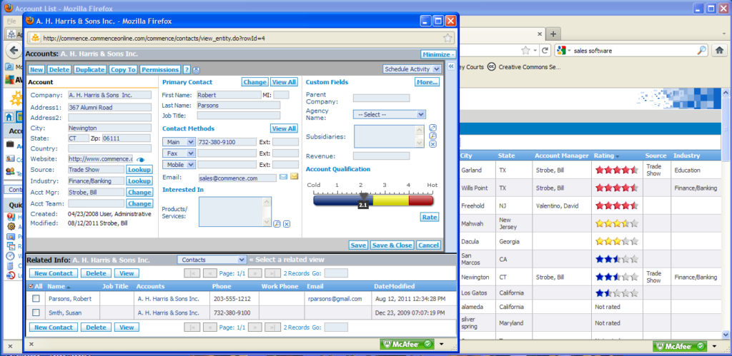Click the Subsidiaries clear X icon

pyautogui.click(x=432, y=144)
